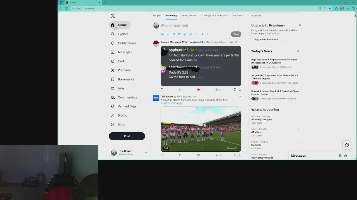This screenshot has height=200, width=357.
Task: Reply to the Discord Messages post
Action: (x=162, y=89)
